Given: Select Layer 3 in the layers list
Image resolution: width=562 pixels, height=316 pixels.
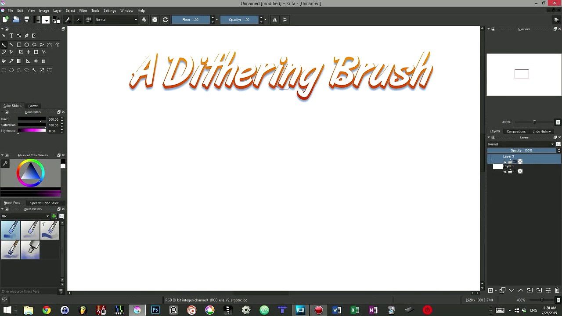Looking at the screenshot, I should 524,159.
